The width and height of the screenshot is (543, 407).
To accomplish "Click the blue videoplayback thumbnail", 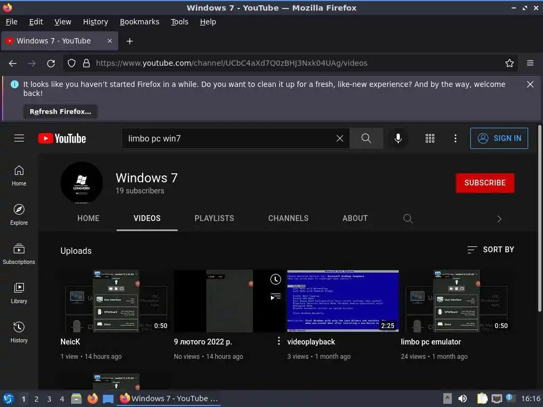I will click(343, 301).
